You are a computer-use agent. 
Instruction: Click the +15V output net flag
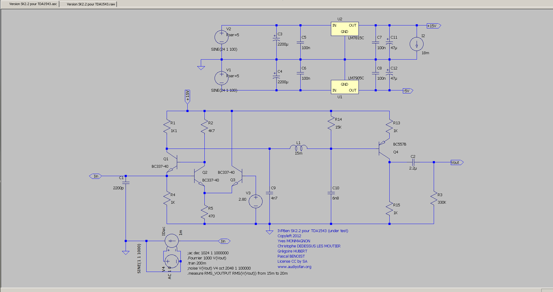coord(434,26)
